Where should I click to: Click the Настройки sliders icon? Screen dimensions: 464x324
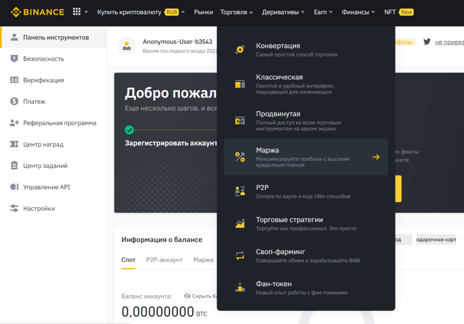[x=14, y=208]
